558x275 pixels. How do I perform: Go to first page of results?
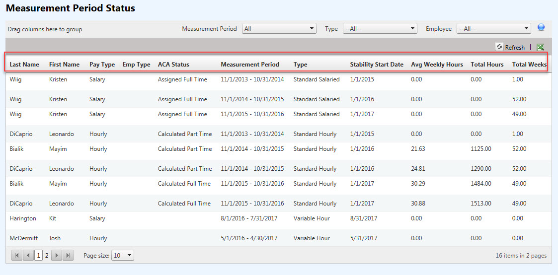[x=17, y=255]
